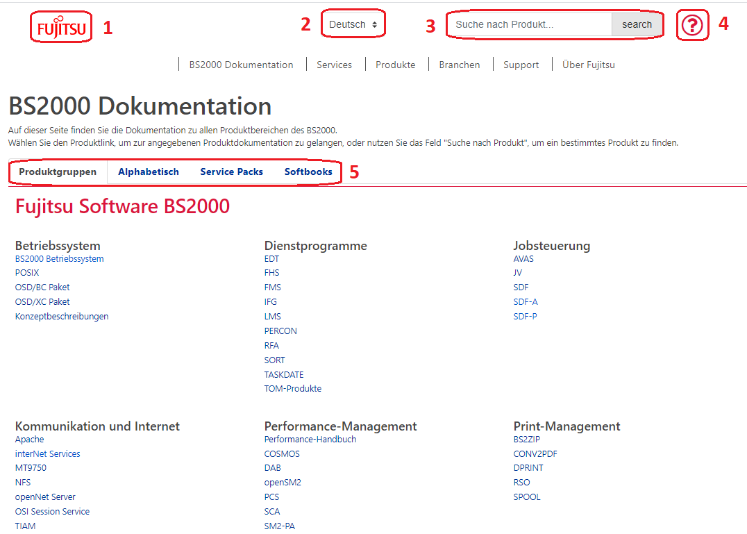Viewport: 747px width, 534px height.
Task: Switch to the Alphabetisch tab
Action: (148, 172)
